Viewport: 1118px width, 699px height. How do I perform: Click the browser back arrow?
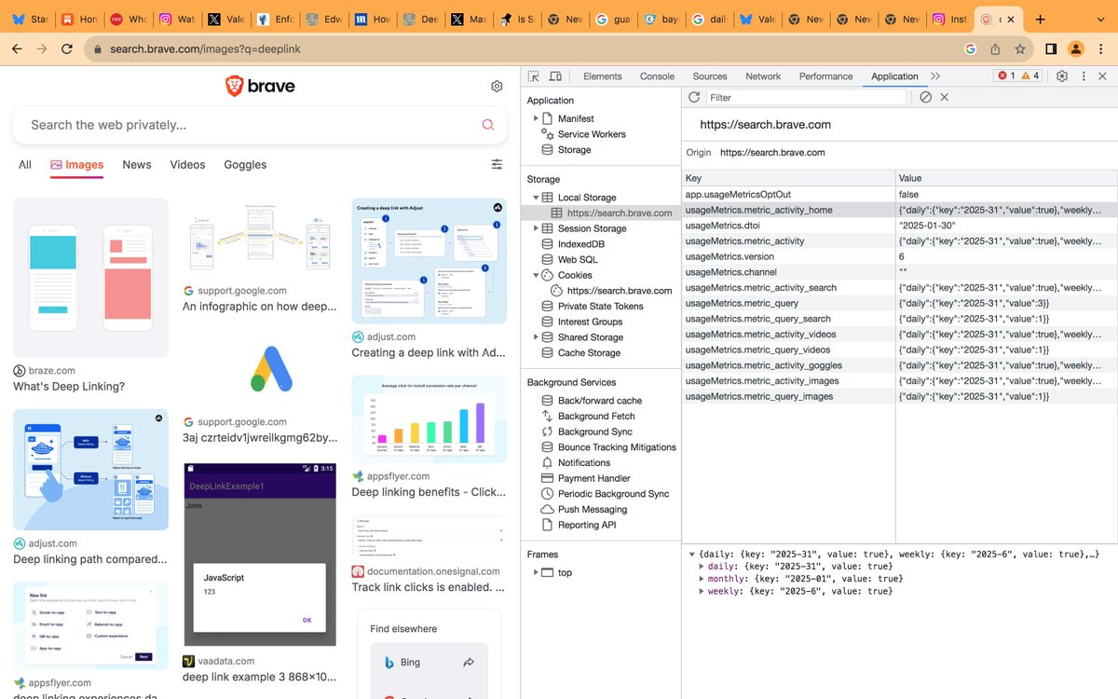point(18,48)
